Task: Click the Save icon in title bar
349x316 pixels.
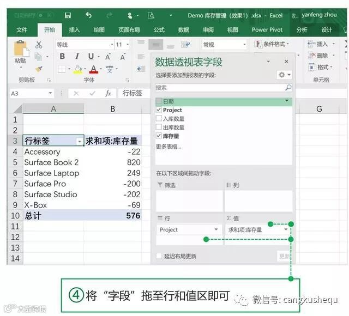Action: click(x=68, y=15)
